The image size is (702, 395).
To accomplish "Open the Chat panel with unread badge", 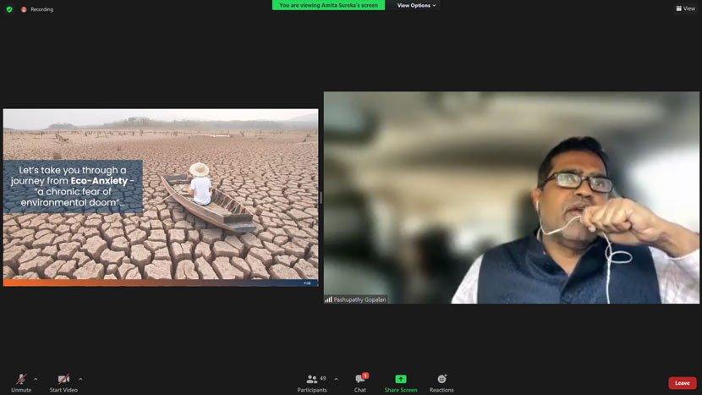I will 361,379.
